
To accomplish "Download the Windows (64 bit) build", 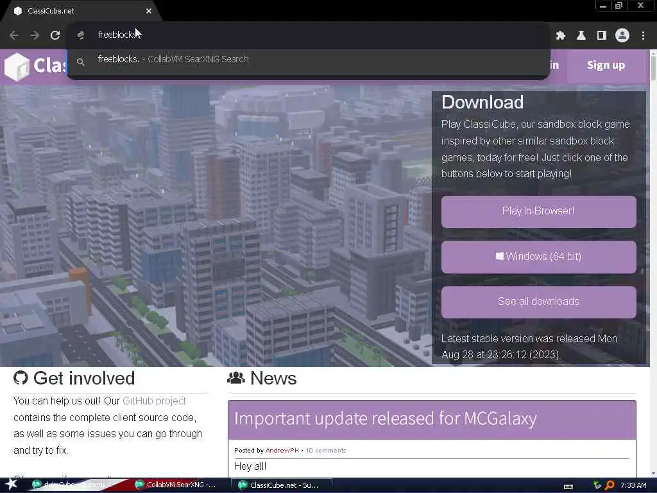I will 538,257.
